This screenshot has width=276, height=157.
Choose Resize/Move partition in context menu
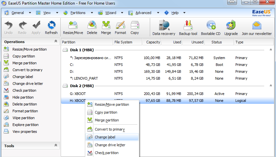tap(112, 104)
